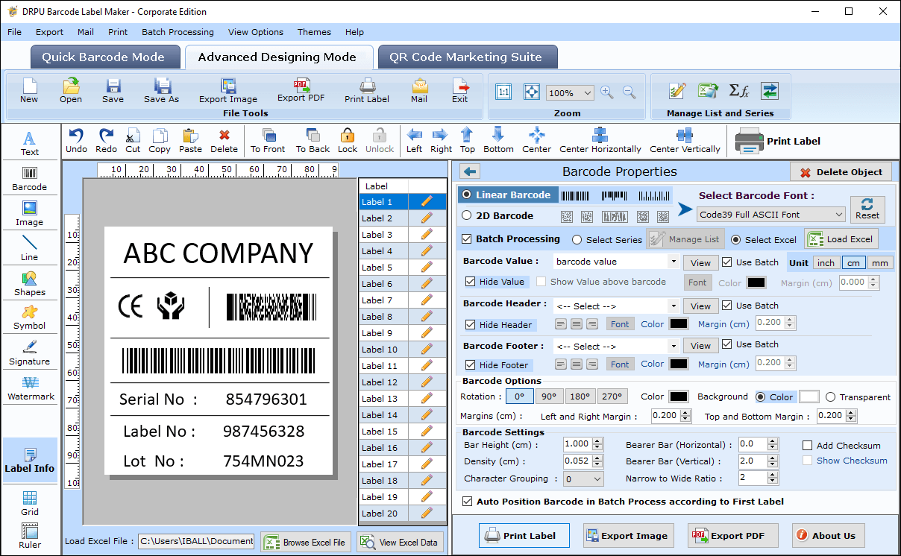Click the Export Image toolbar icon

coord(228,90)
